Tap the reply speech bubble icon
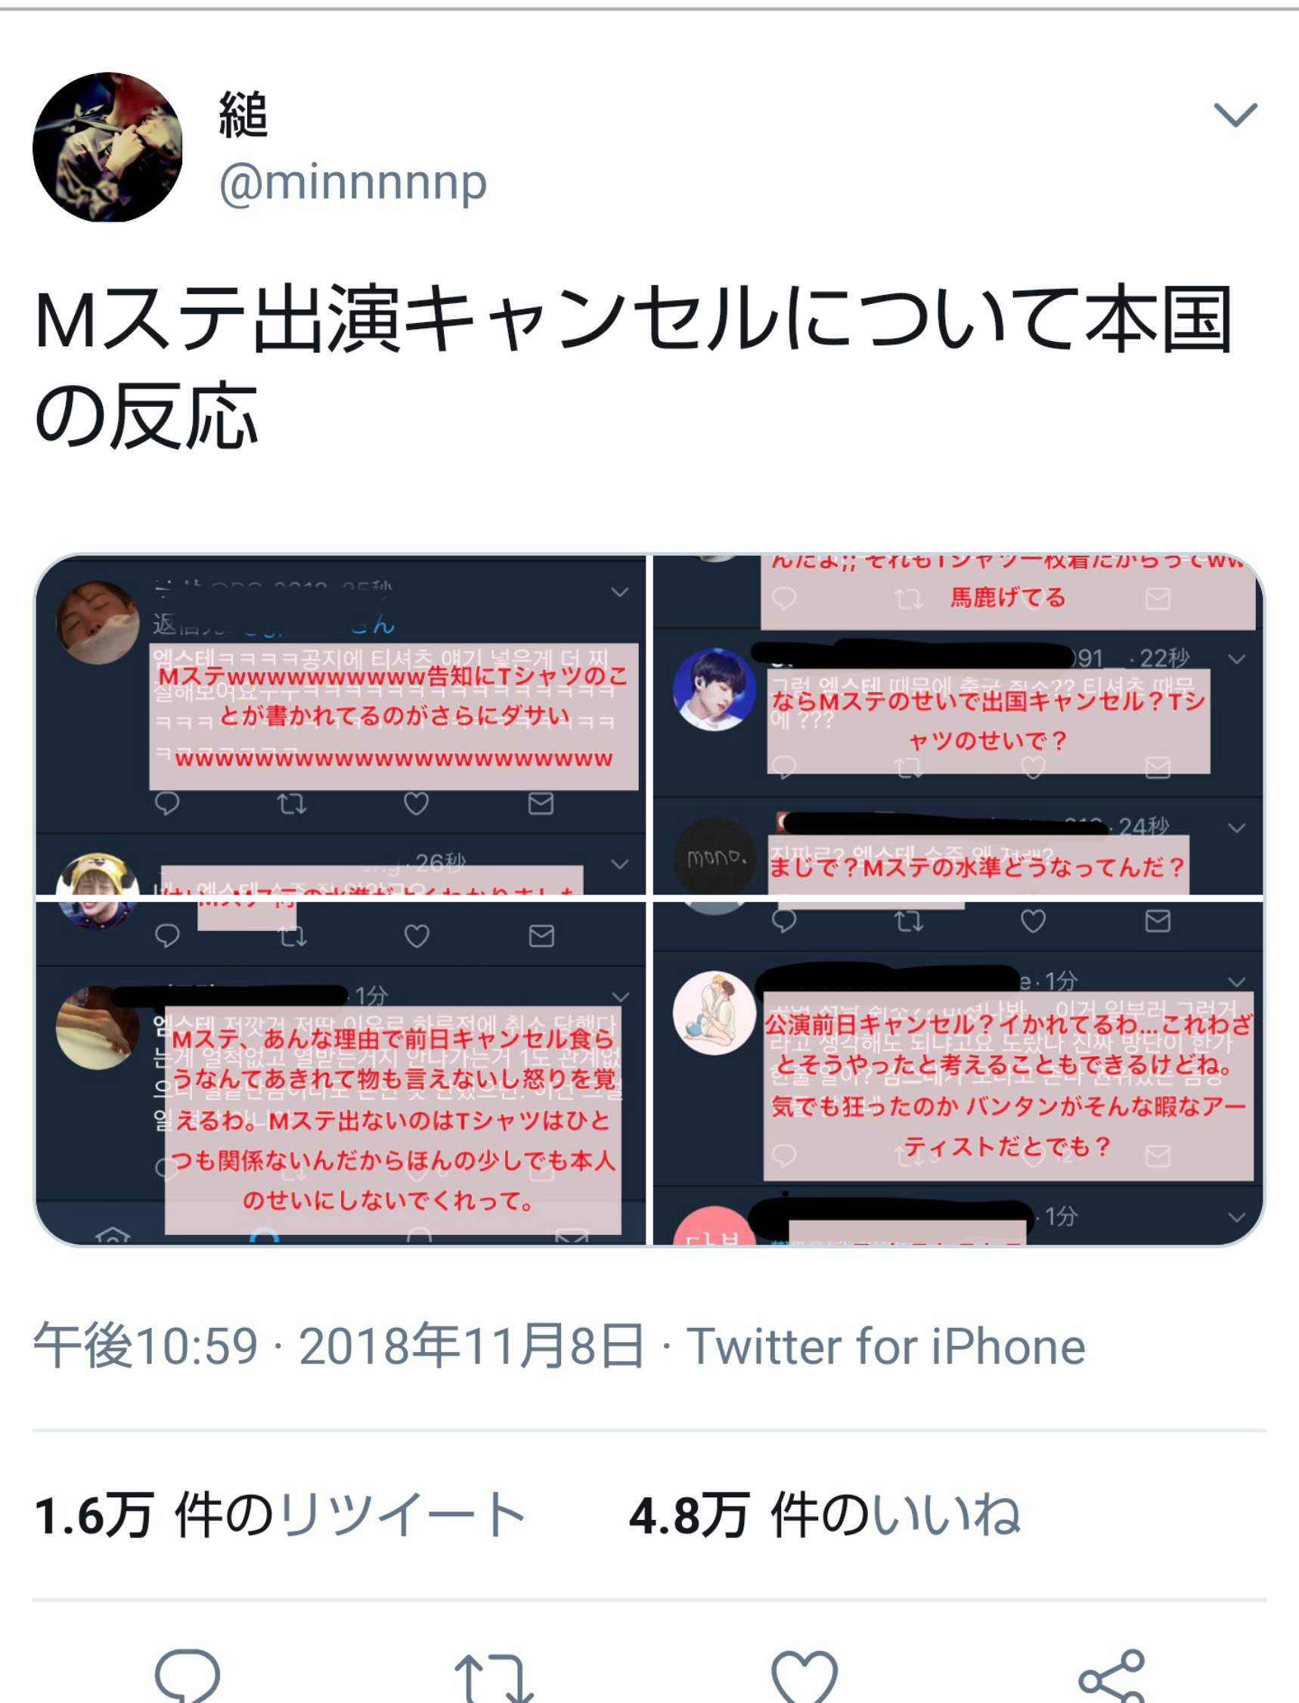1299x1703 pixels. click(187, 1674)
